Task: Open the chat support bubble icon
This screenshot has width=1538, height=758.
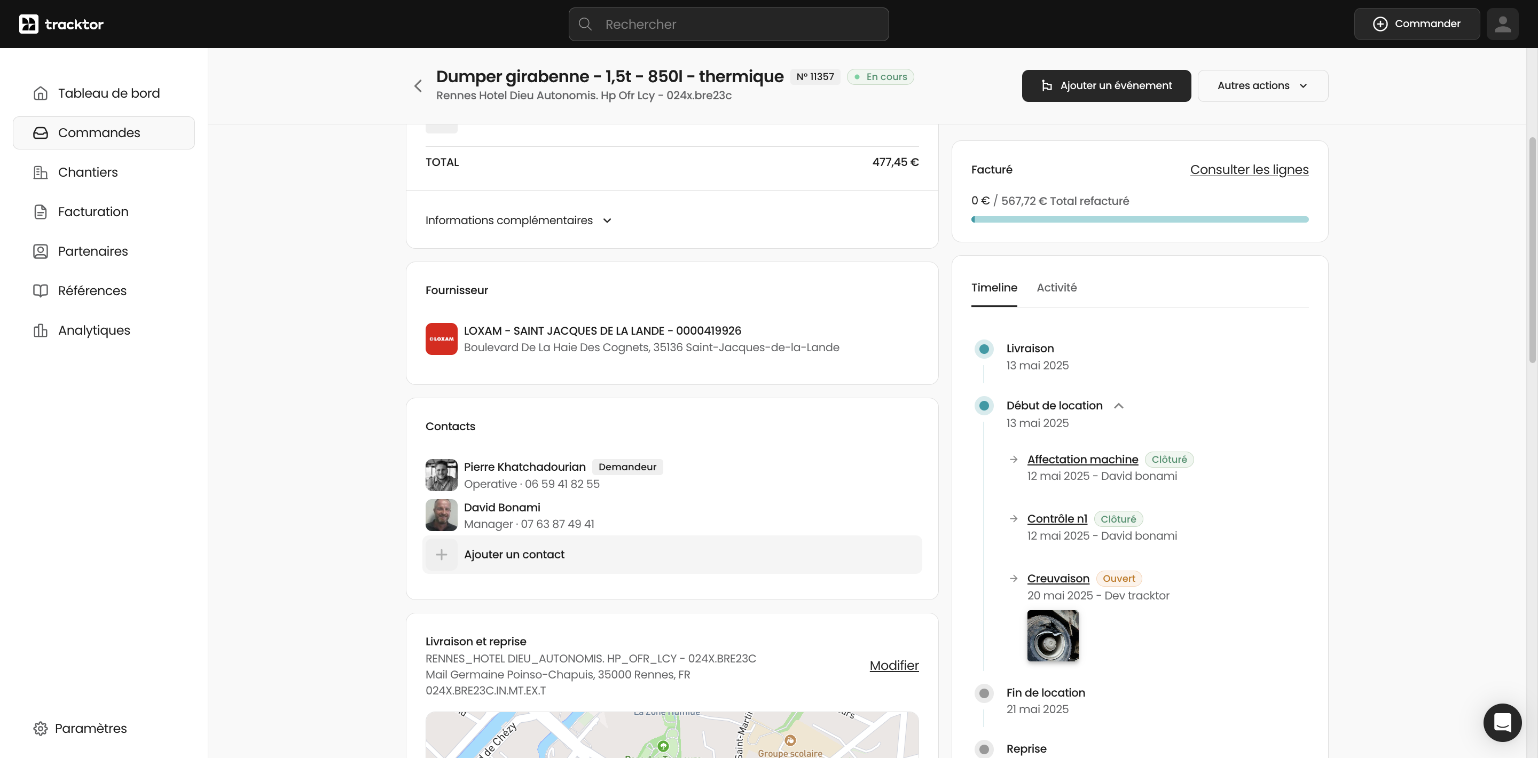Action: pos(1502,722)
